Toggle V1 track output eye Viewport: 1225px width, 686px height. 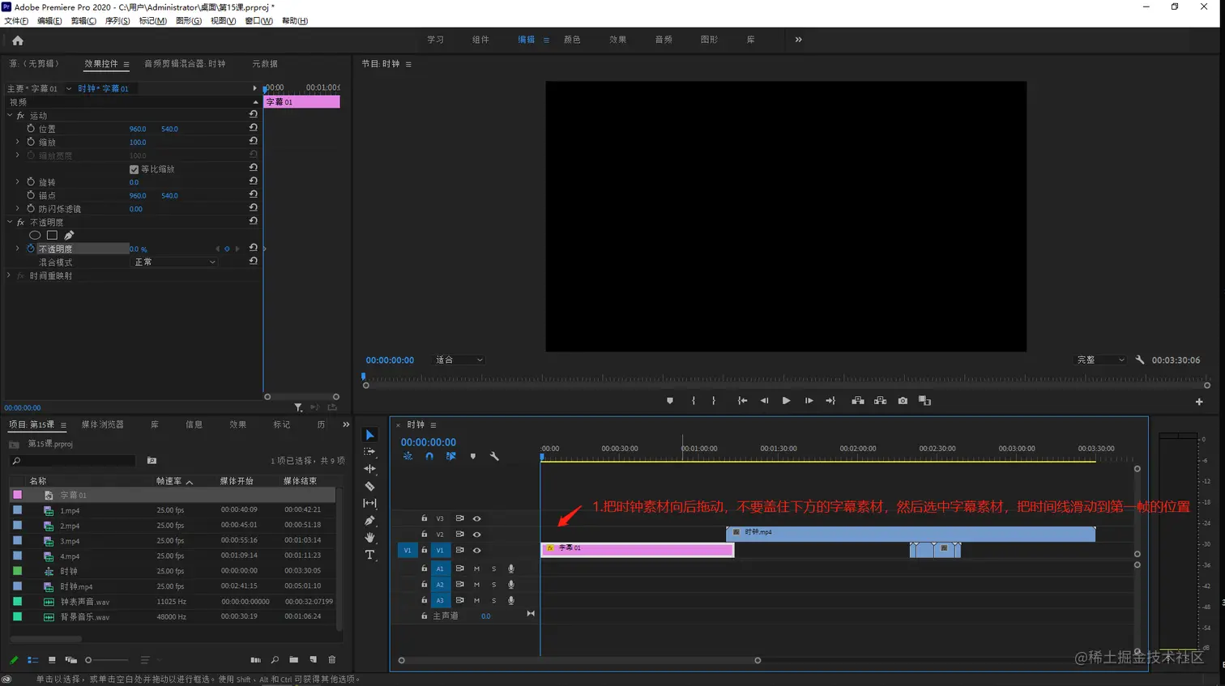477,550
